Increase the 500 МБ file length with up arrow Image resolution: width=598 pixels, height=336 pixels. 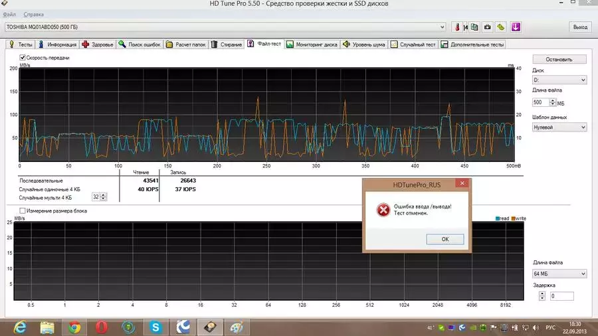(552, 100)
